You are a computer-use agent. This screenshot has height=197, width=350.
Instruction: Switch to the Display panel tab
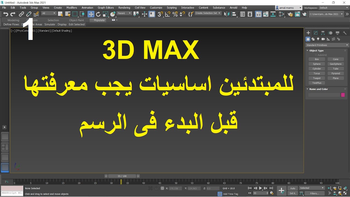337,33
